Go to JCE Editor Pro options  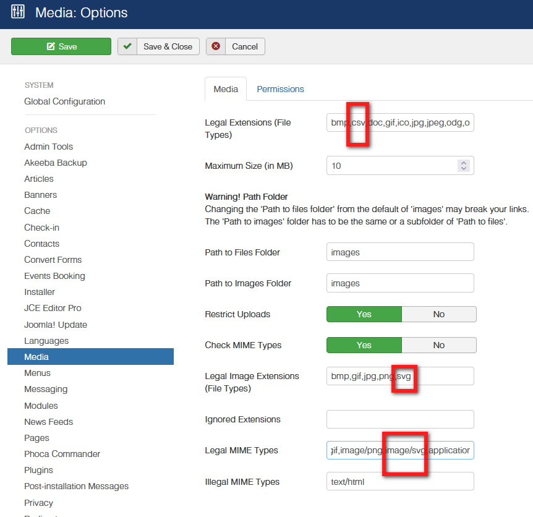click(53, 308)
